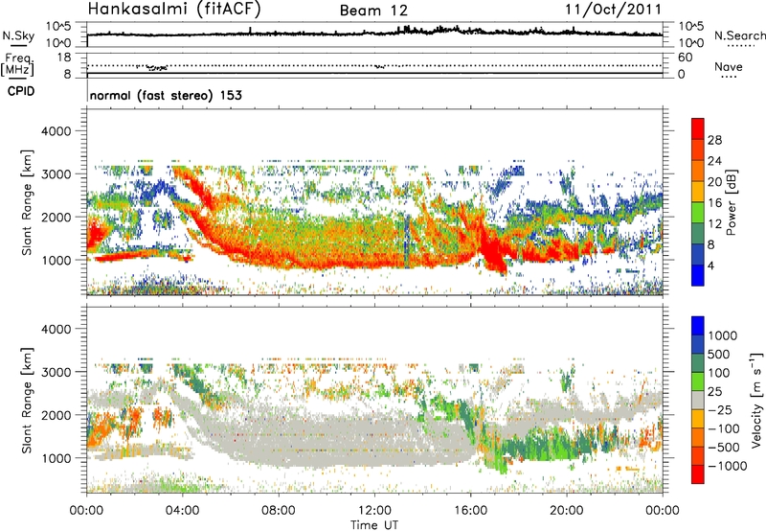Click the Nave label
This screenshot has height=531, width=766.
729,67
